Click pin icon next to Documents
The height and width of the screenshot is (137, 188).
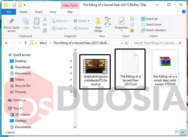tap(71, 73)
